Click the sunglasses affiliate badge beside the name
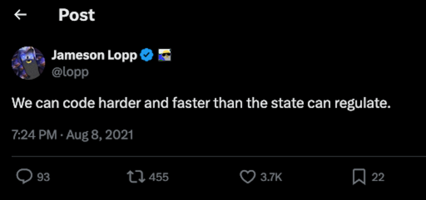Viewport: 426px width, 200px height. point(164,55)
